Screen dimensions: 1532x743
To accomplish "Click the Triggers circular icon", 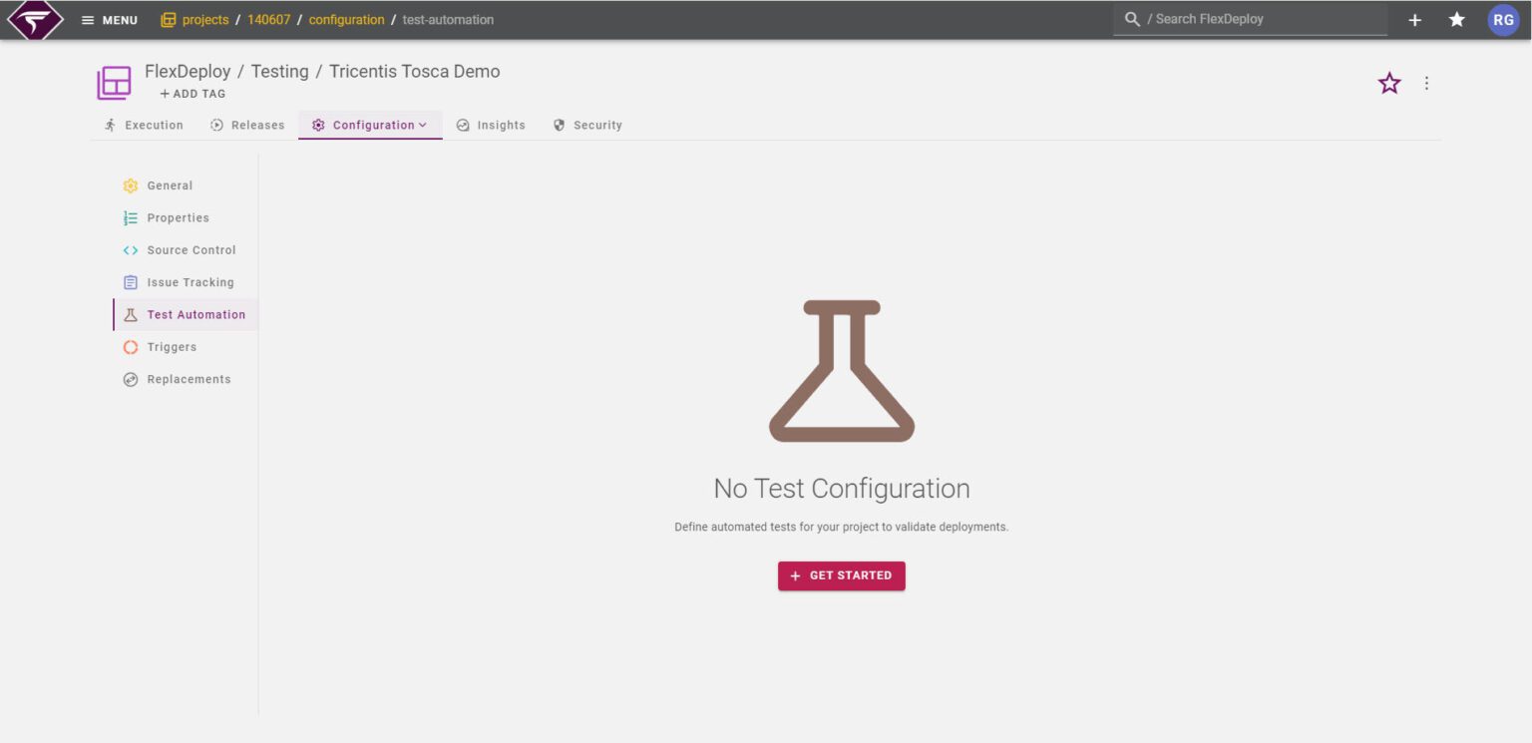I will coord(130,346).
